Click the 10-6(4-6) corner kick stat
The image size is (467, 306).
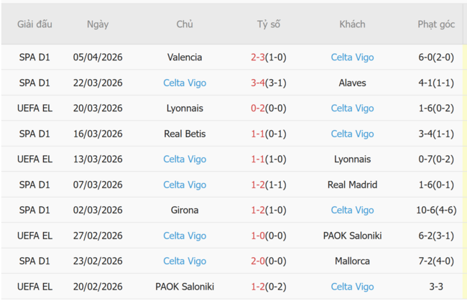436,210
